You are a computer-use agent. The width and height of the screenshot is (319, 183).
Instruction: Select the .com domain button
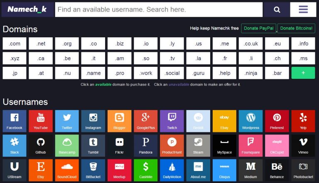point(15,44)
